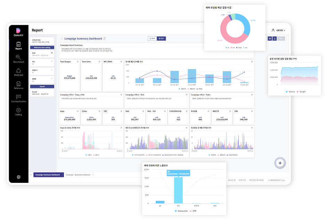
Task: Click the globe language icon
Action: (x=18, y=177)
